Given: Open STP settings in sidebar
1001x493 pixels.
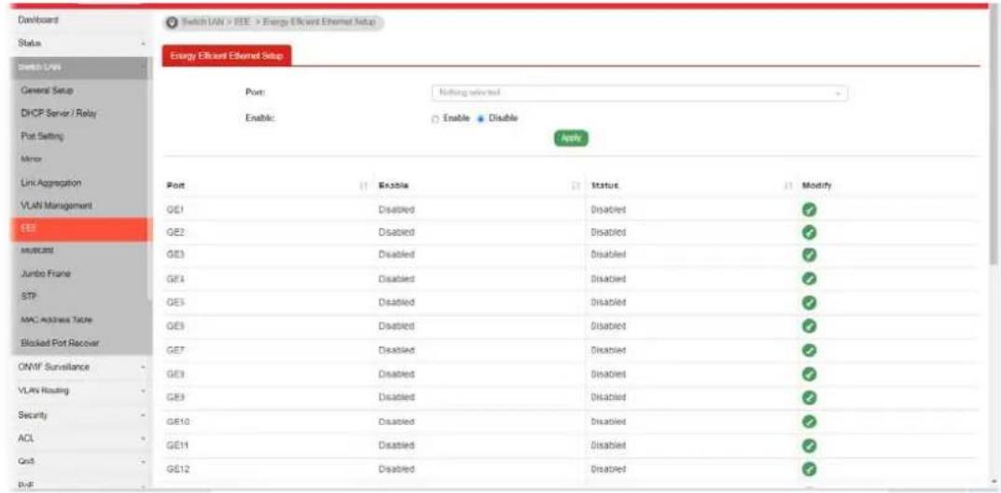Looking at the screenshot, I should [28, 296].
